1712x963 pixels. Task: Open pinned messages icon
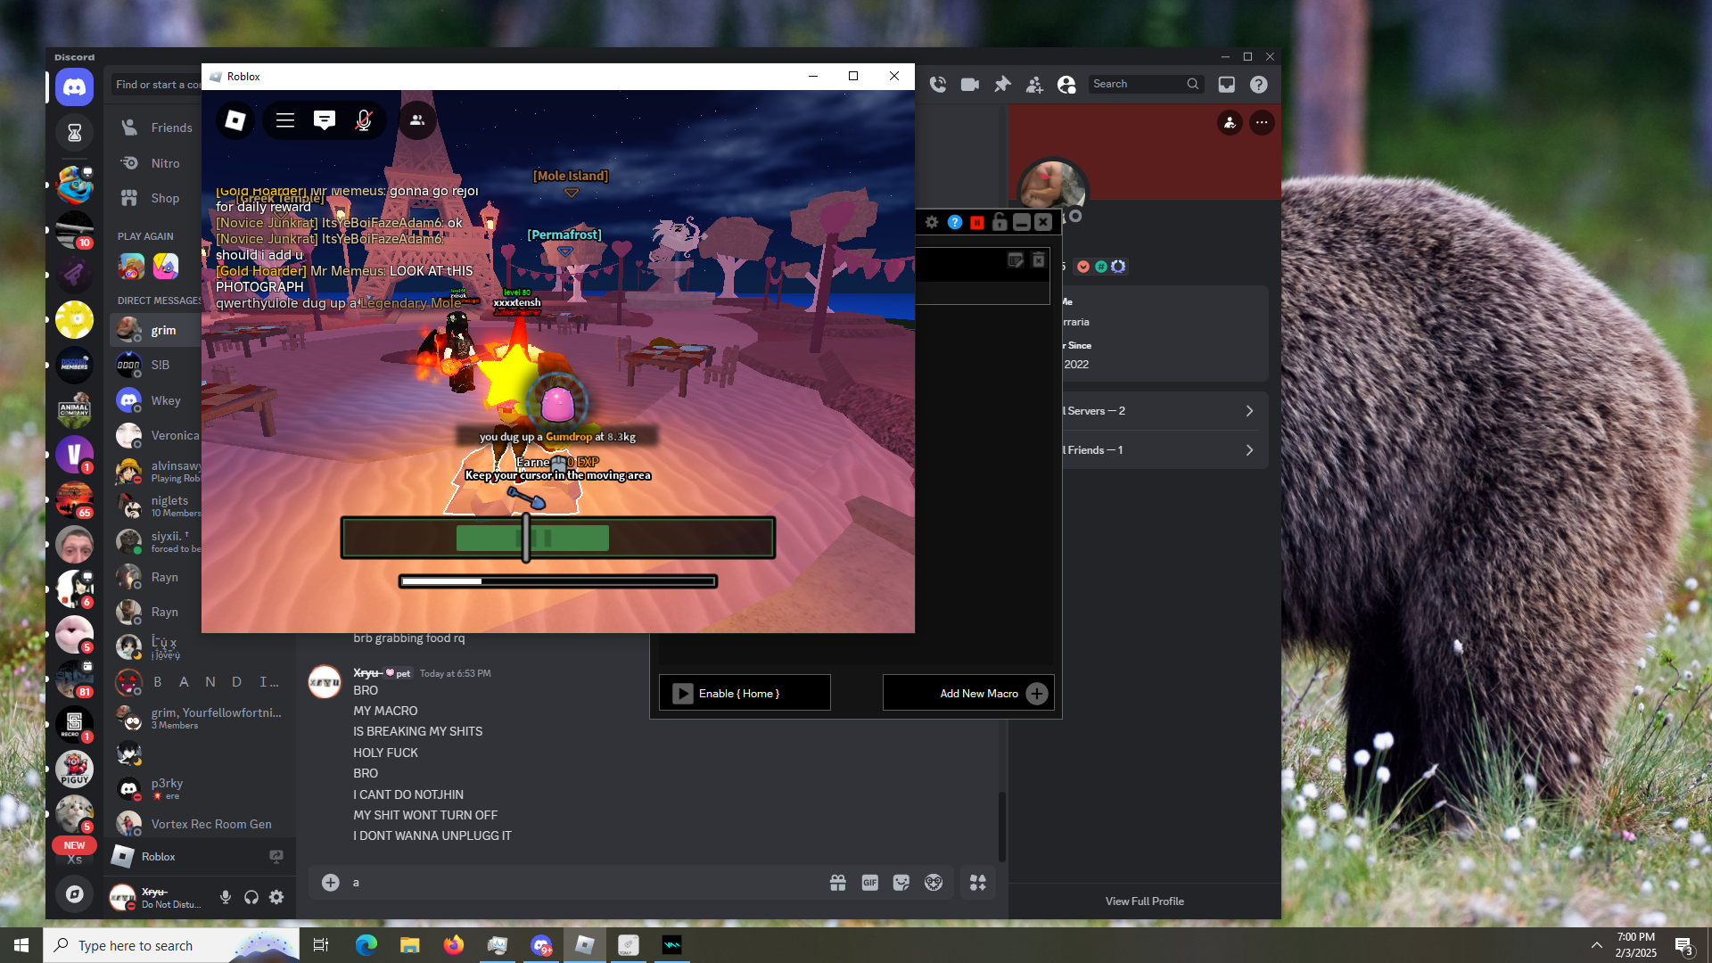coord(1002,84)
